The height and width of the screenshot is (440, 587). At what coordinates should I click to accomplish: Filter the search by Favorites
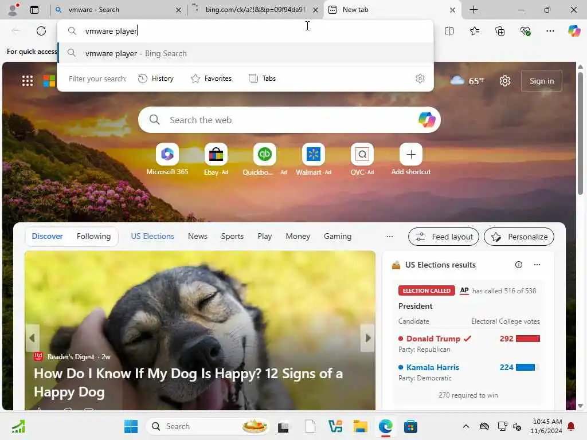click(211, 78)
